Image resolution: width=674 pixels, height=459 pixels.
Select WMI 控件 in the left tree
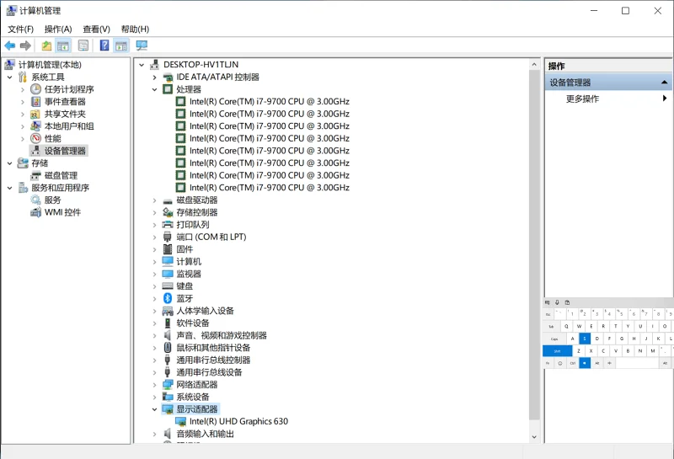[62, 212]
